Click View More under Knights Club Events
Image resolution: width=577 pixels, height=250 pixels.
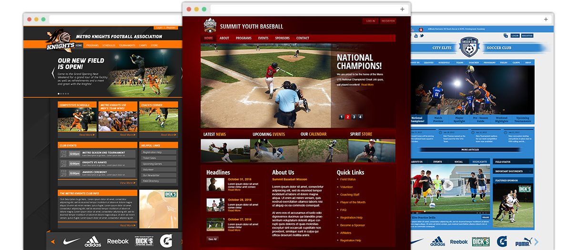click(x=127, y=183)
